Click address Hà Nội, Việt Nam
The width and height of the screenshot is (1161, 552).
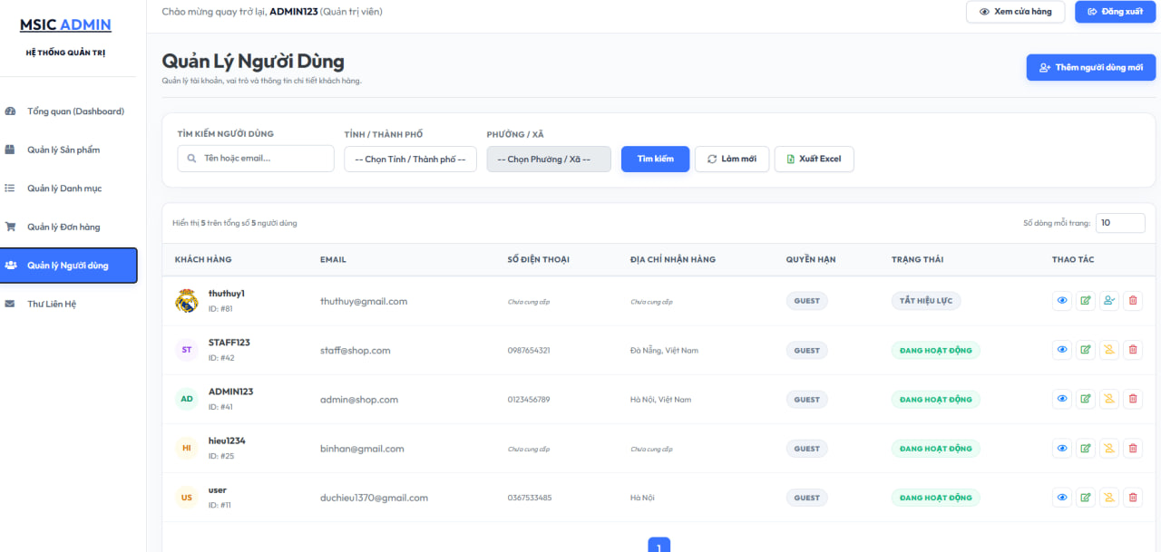coord(660,399)
